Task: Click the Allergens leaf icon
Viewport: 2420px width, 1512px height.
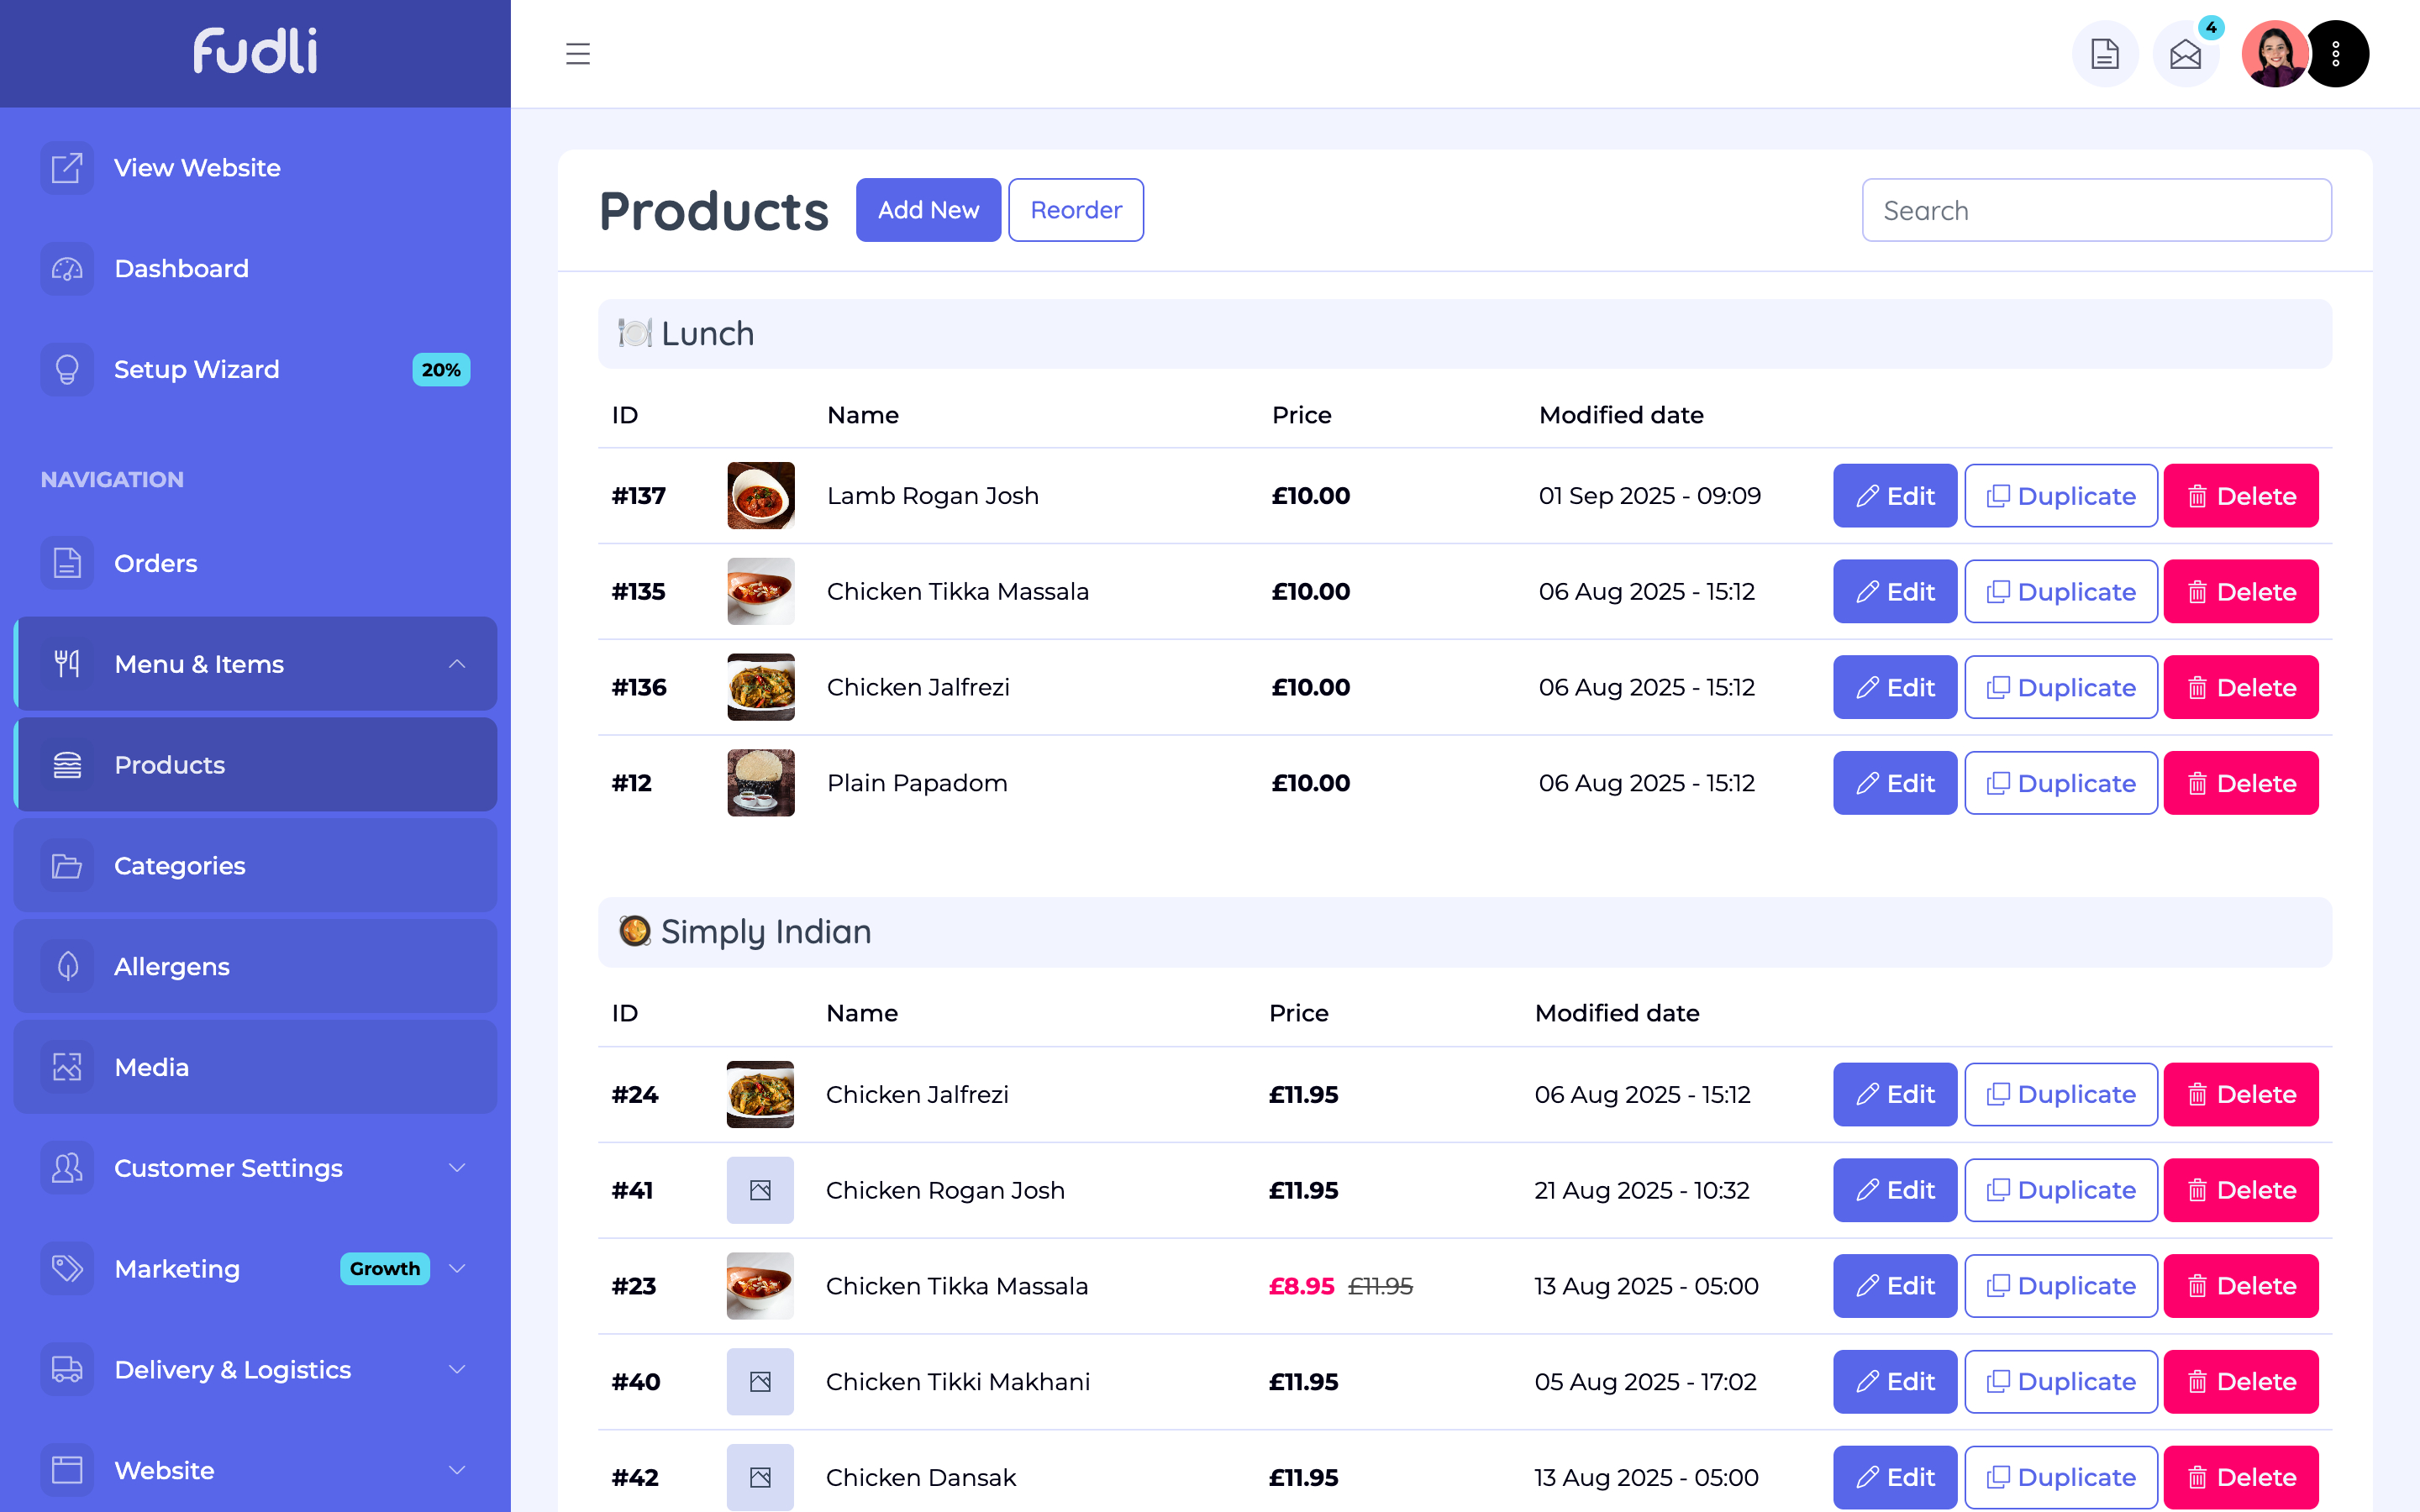Action: [67, 966]
